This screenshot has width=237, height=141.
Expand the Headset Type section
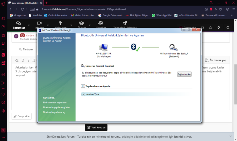click(x=83, y=94)
